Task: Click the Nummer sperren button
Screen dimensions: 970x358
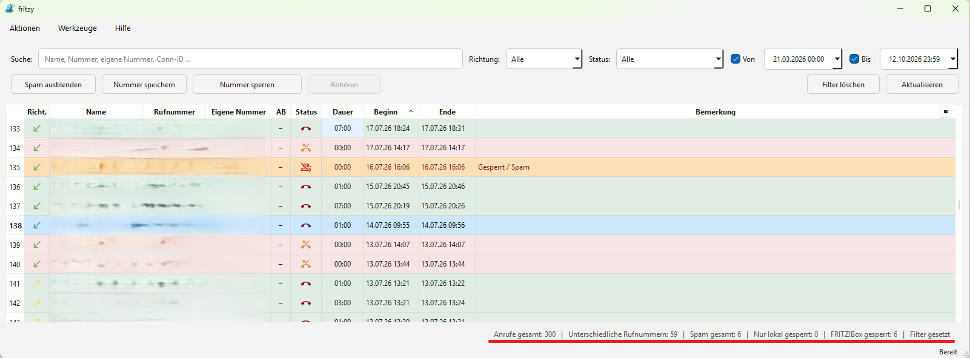Action: [247, 84]
